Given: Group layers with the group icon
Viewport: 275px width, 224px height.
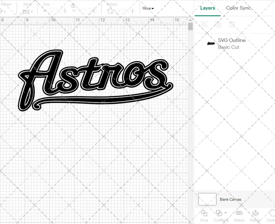Looking at the screenshot, I should pos(205,24).
